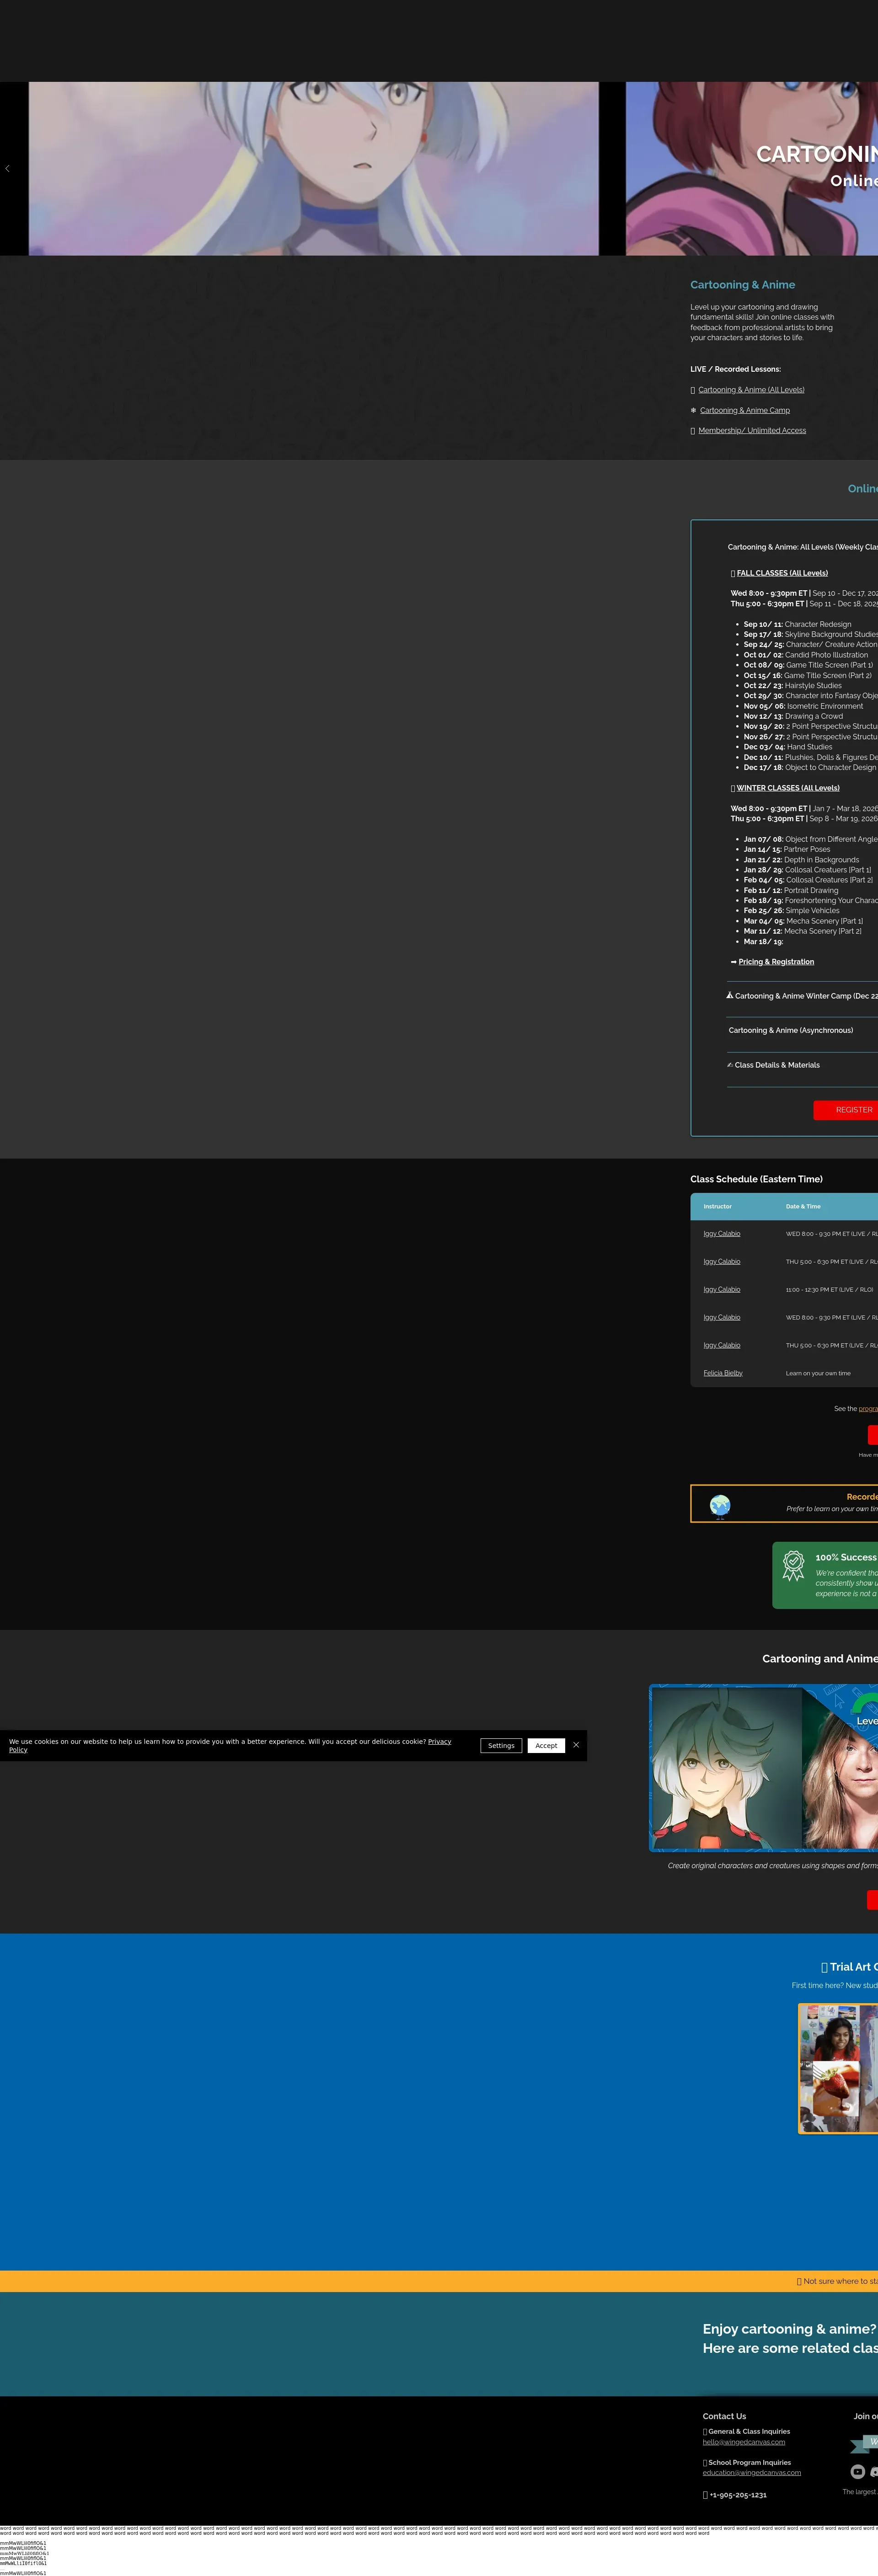Expand Cartooning & Anime (Asynchronous) accordion
Viewport: 878px width, 2576px height.
(791, 1030)
